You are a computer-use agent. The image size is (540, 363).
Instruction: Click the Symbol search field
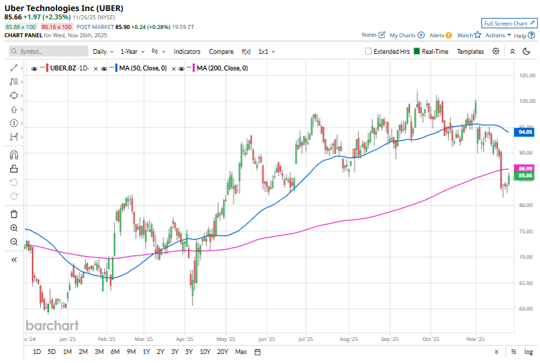(x=48, y=51)
